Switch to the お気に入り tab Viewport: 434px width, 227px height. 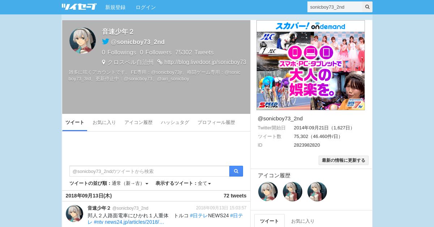104,123
